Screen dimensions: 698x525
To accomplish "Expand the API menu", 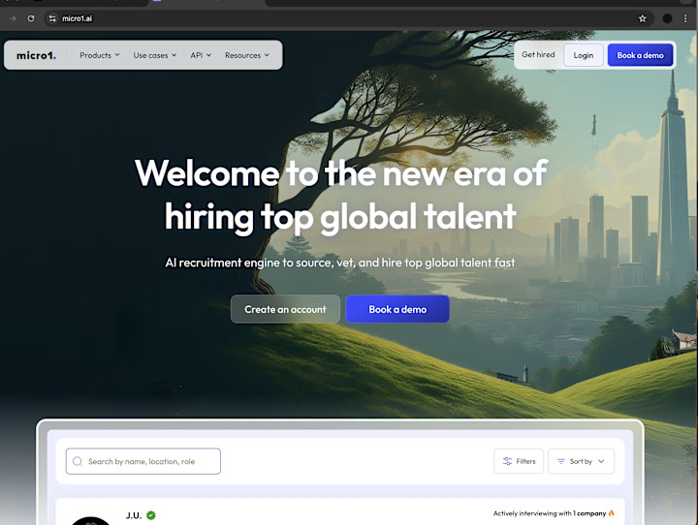I will click(201, 55).
